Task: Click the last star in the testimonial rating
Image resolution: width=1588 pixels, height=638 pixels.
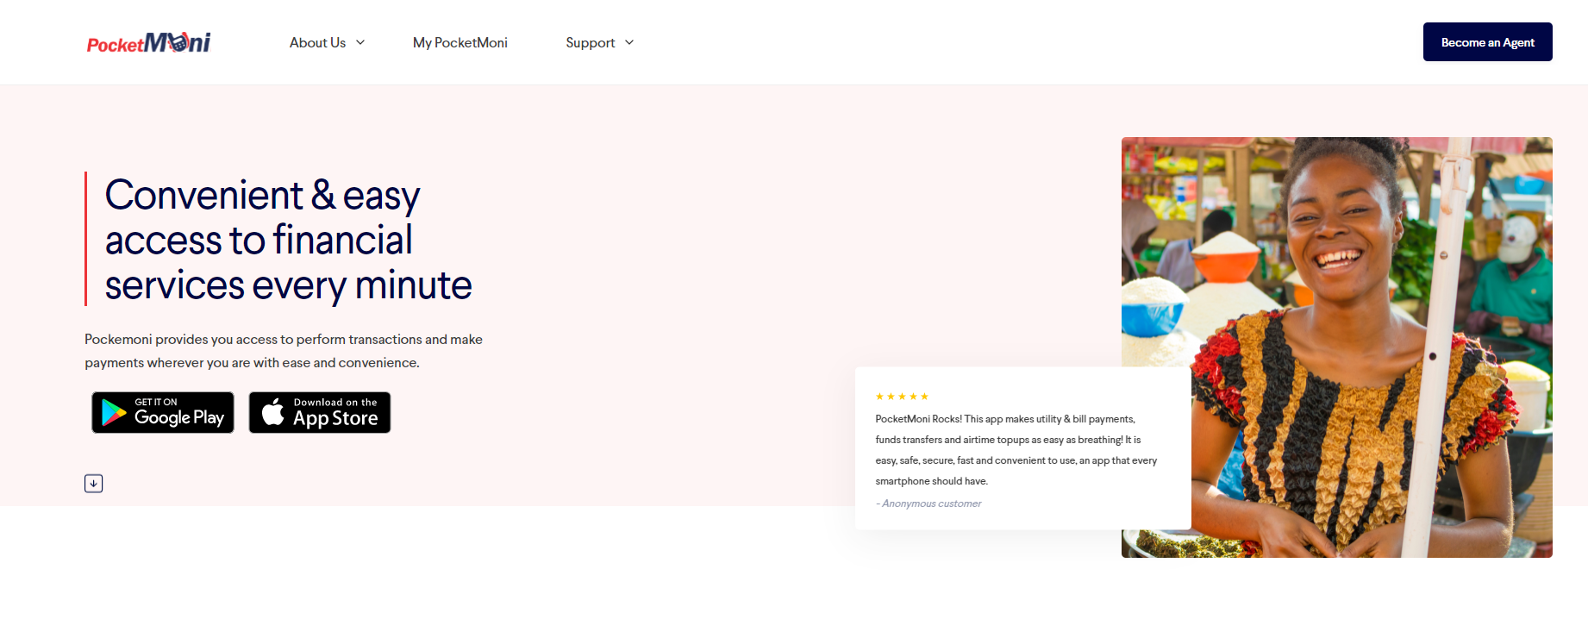Action: (924, 397)
